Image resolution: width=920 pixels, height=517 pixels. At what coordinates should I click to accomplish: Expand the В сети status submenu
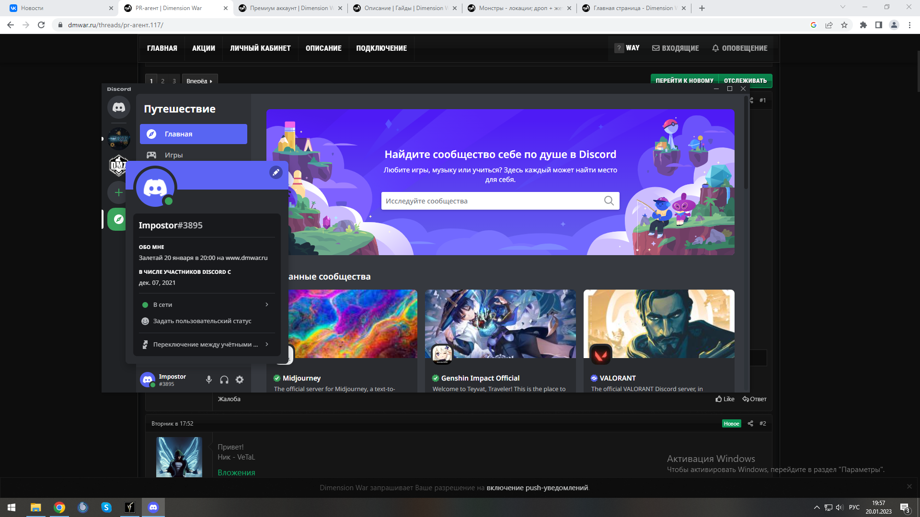coord(206,304)
